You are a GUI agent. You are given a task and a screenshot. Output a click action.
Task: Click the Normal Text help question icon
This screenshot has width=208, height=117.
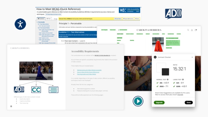[168, 79]
